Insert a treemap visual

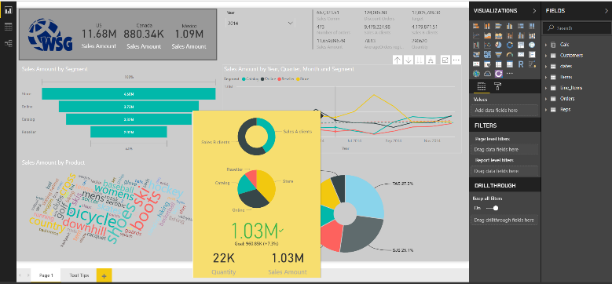(521, 45)
